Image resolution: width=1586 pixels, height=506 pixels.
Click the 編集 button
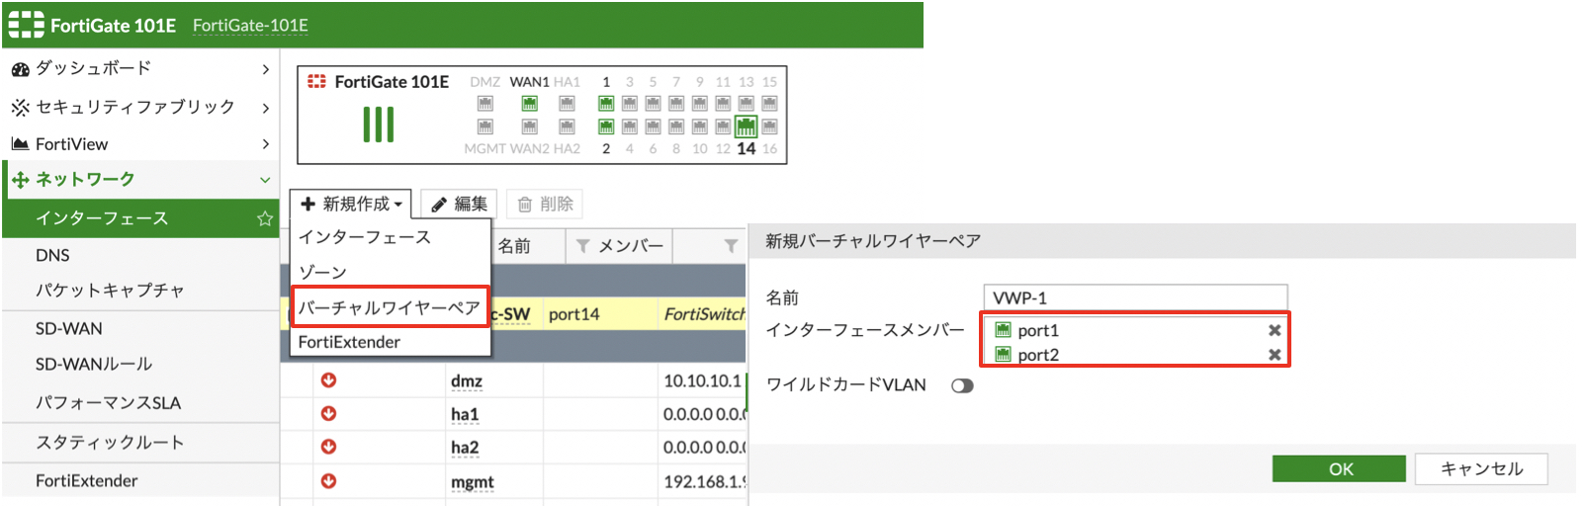click(x=459, y=204)
